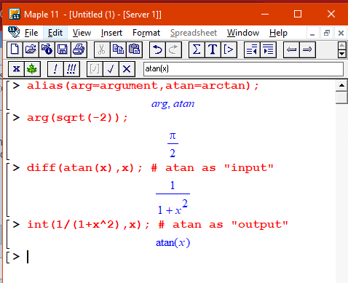
Task: Click the auto-correct syntax checkbox icon
Action: 95,69
